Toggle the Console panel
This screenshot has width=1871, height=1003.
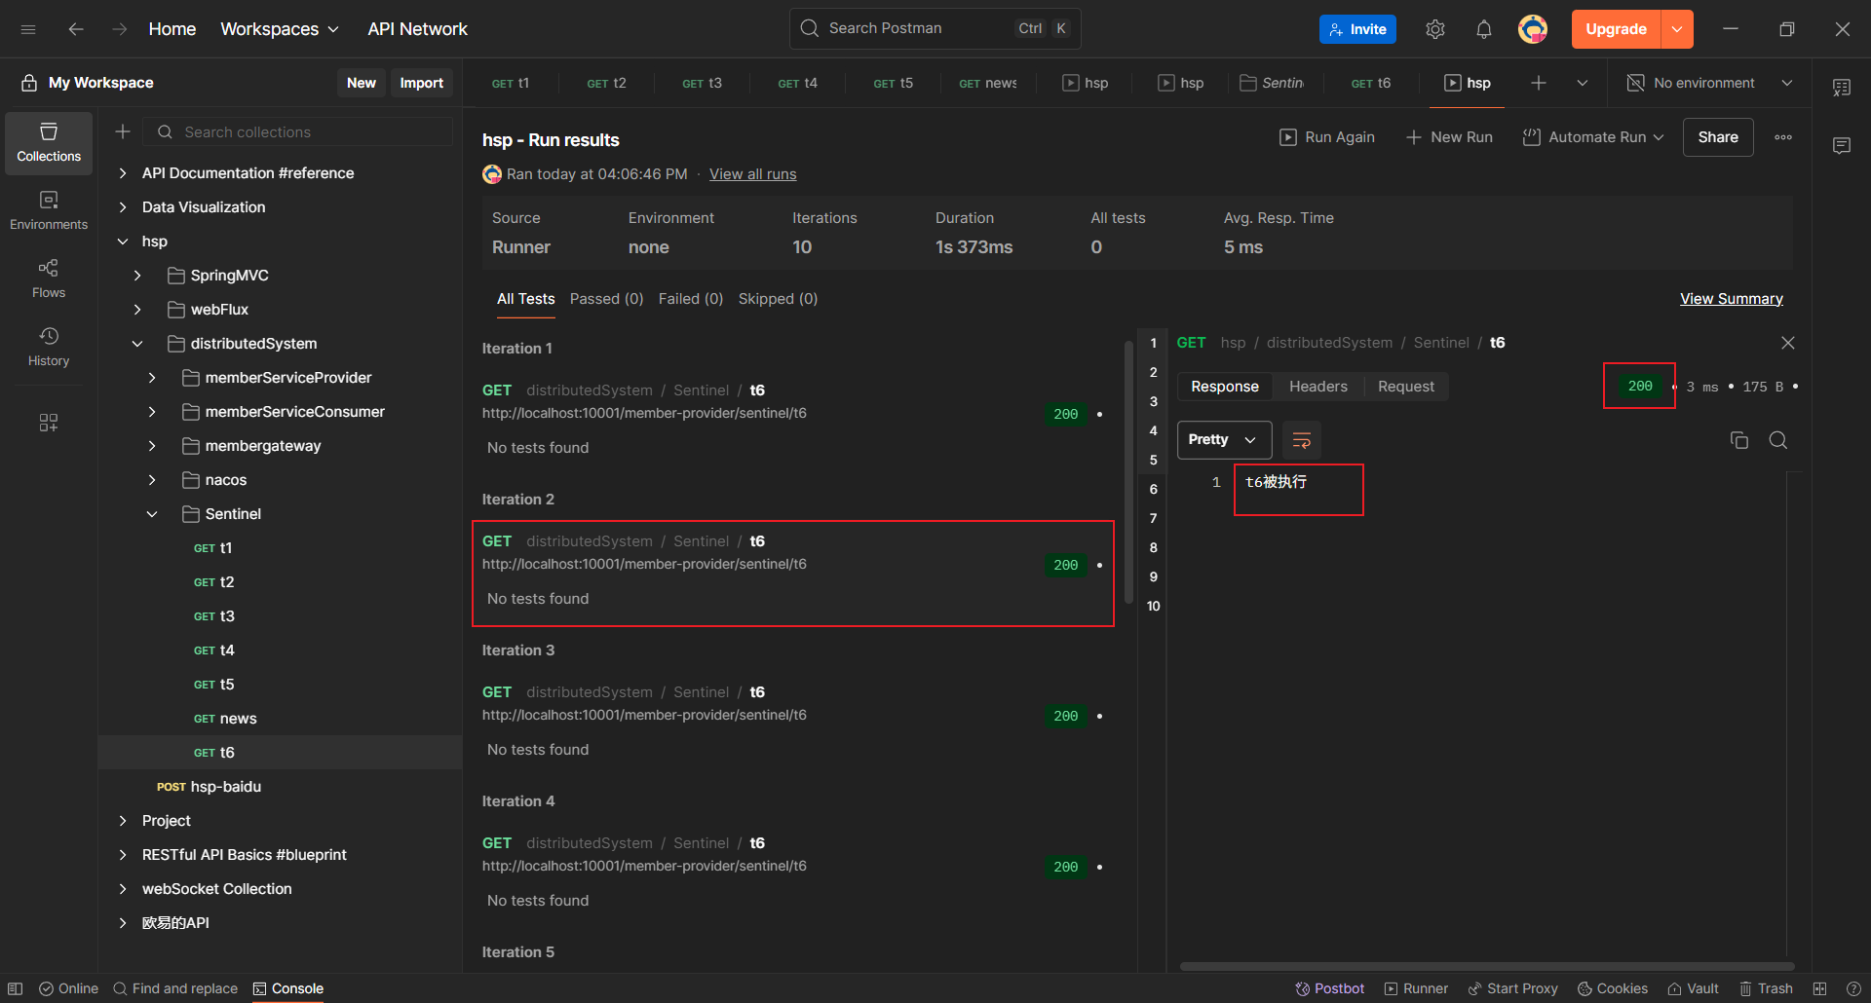pyautogui.click(x=288, y=988)
